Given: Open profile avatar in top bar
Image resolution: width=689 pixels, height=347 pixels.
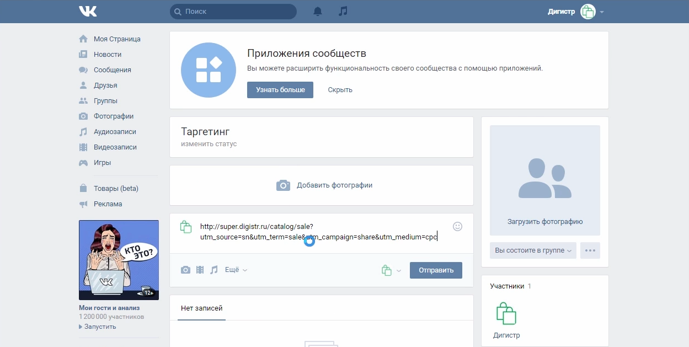Looking at the screenshot, I should tap(588, 12).
